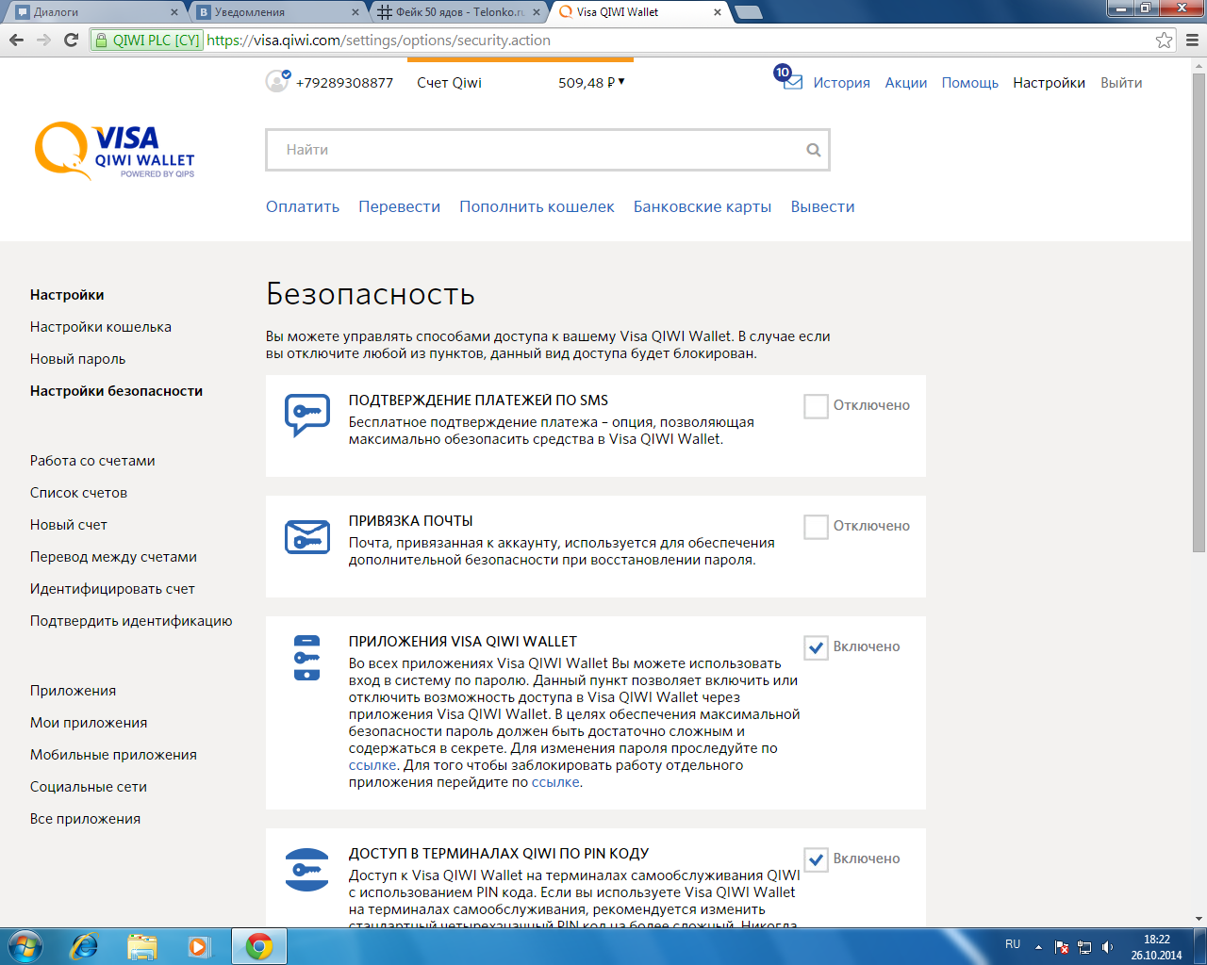Click the email binding envelope icon

point(307,537)
